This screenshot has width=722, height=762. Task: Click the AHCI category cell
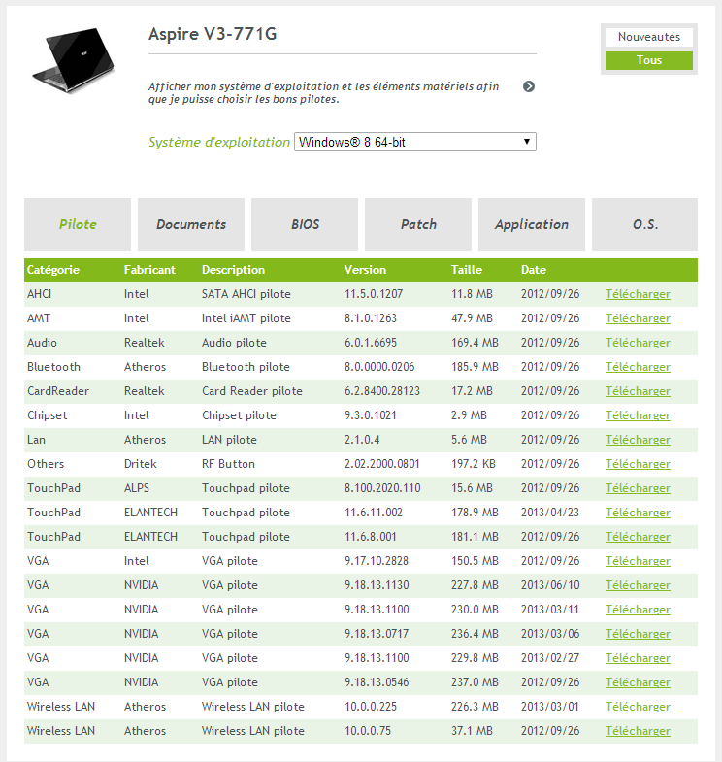click(40, 294)
